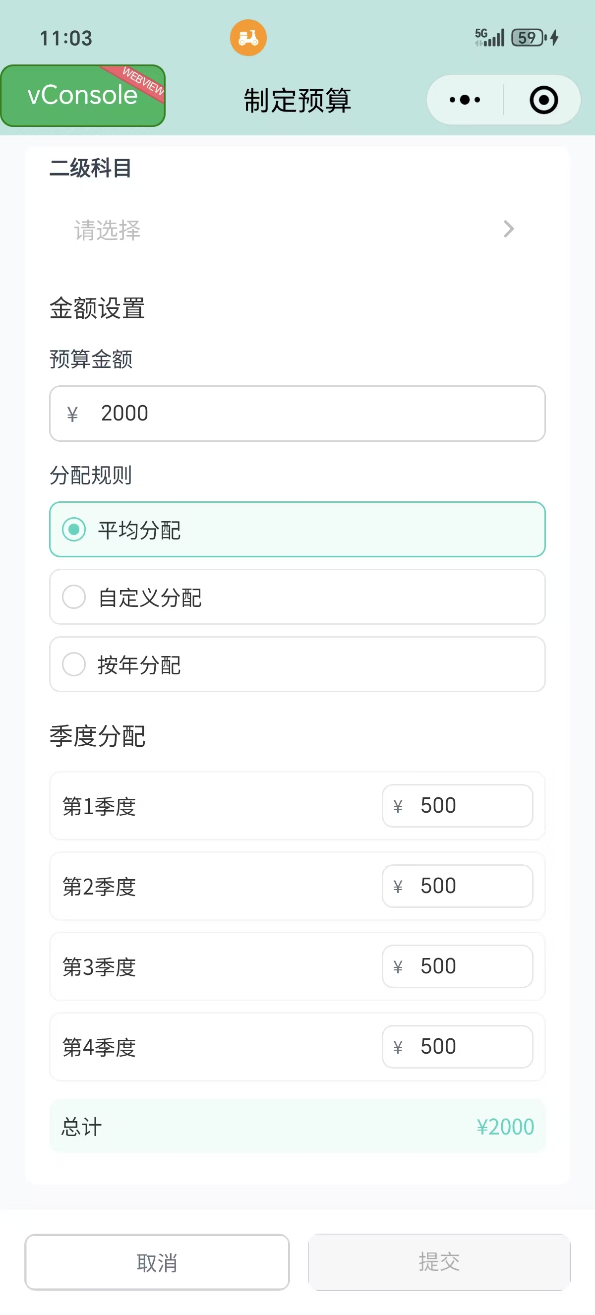Tap the battery level indicator
595x1315 pixels.
(528, 38)
